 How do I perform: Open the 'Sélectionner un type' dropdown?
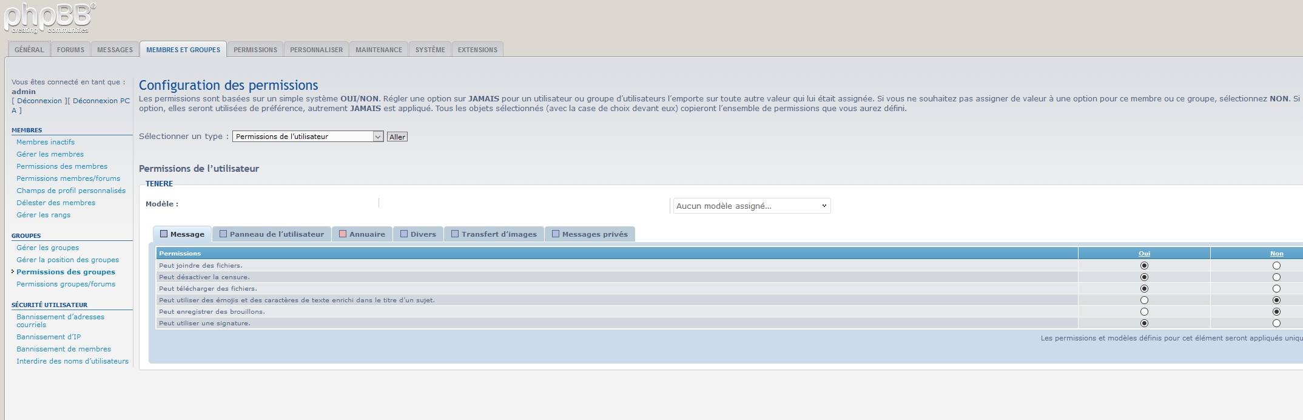point(308,137)
